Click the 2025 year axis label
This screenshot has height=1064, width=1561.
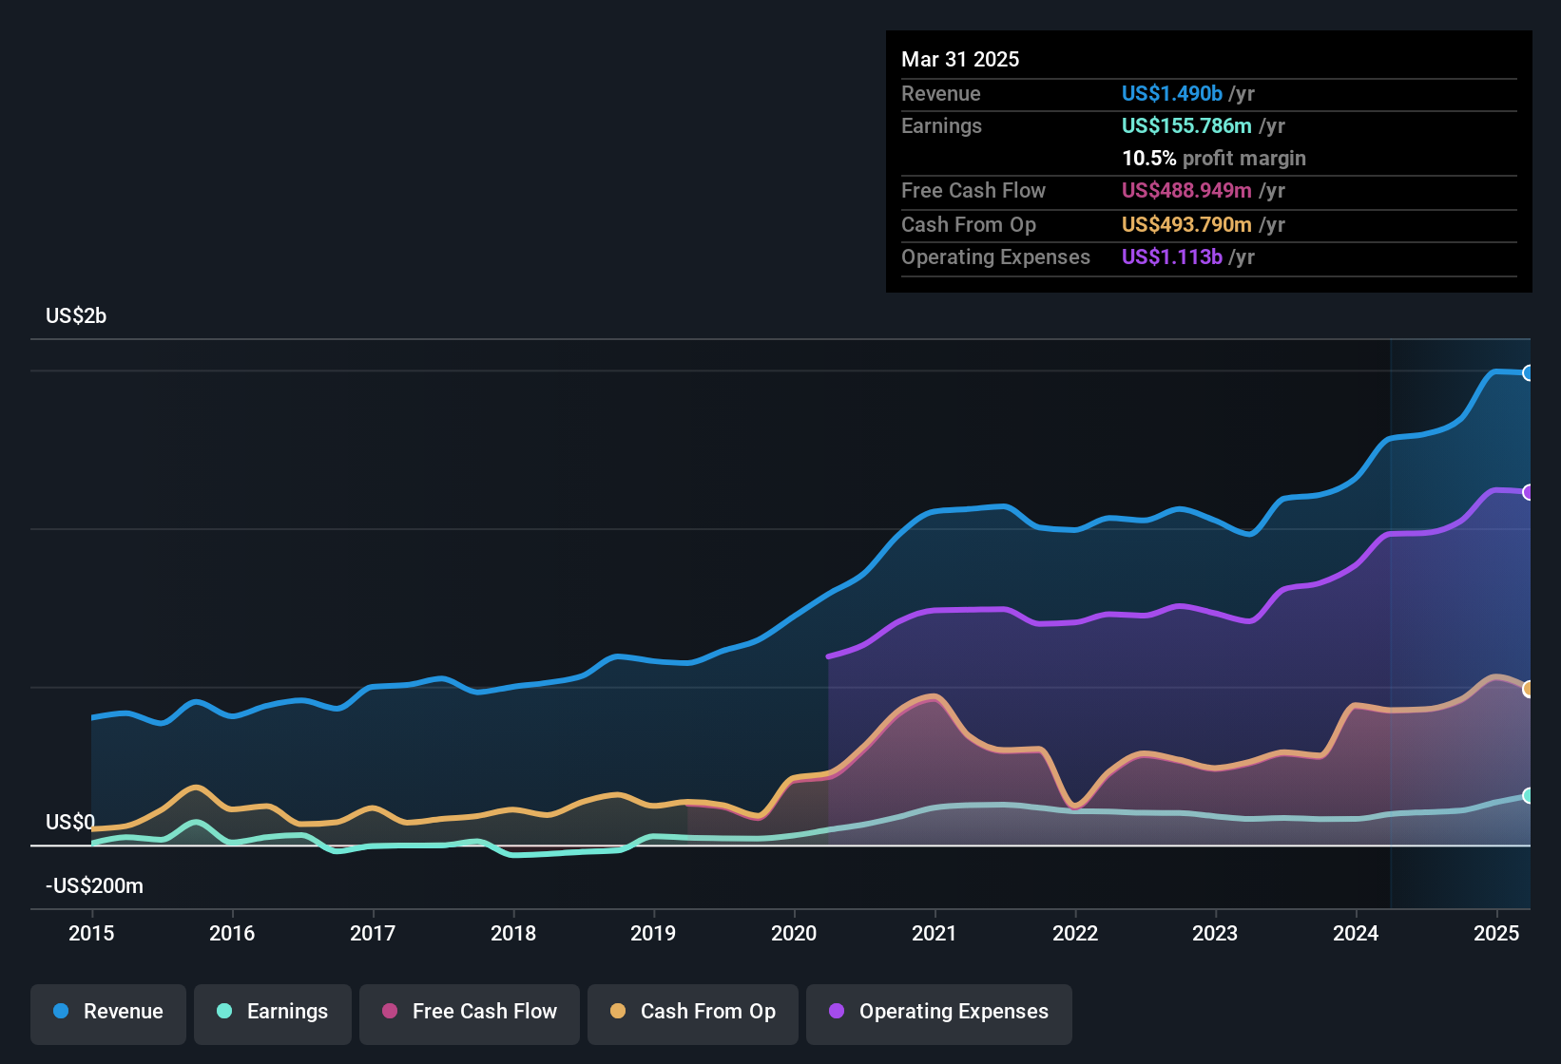coord(1496,934)
